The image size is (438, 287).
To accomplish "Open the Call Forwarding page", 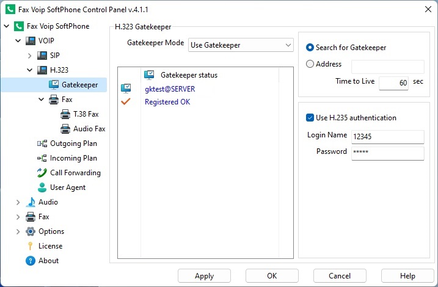I will (75, 173).
